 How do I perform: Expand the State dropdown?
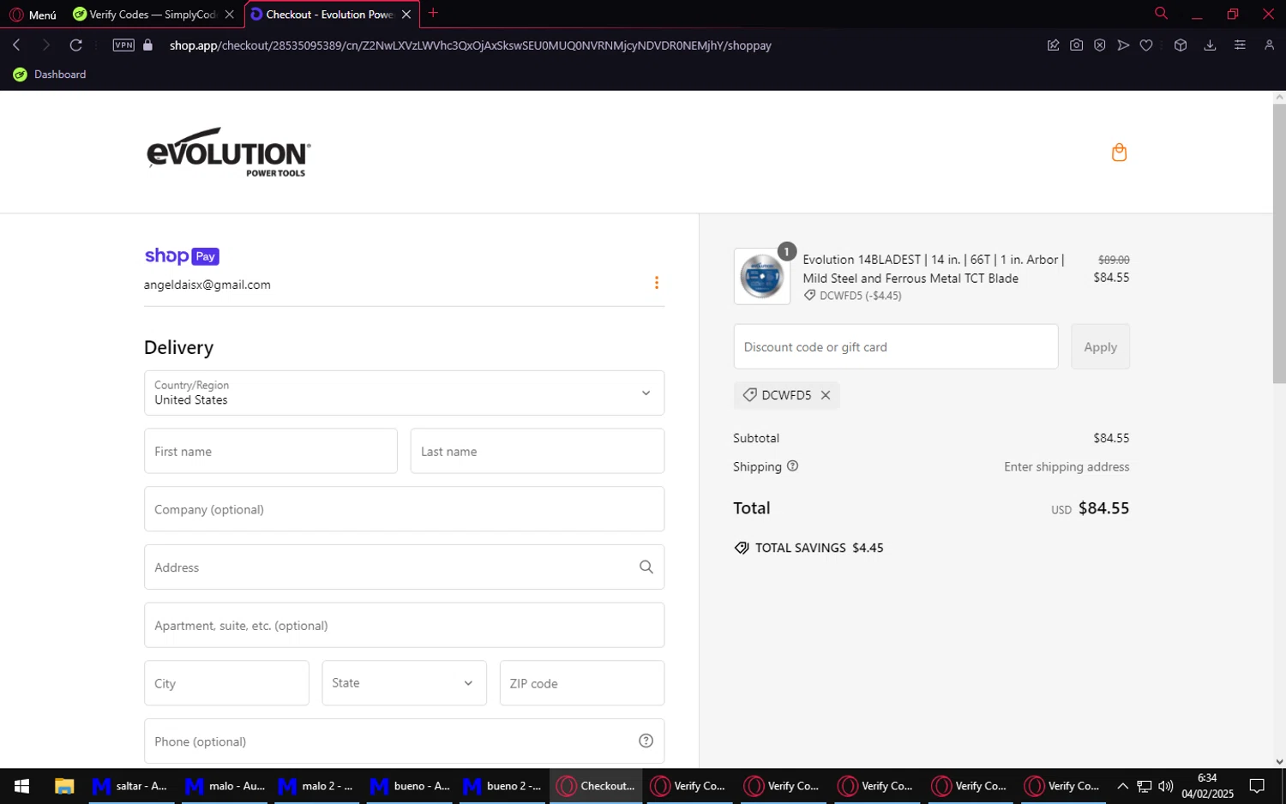[x=404, y=683]
